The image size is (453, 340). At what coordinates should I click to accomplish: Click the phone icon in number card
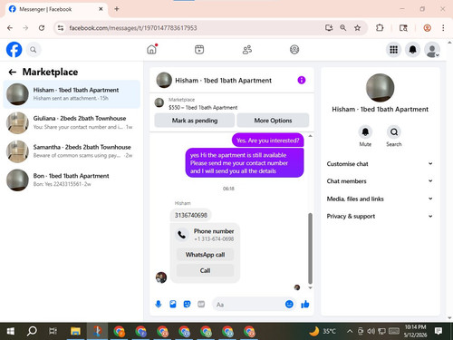tap(182, 235)
